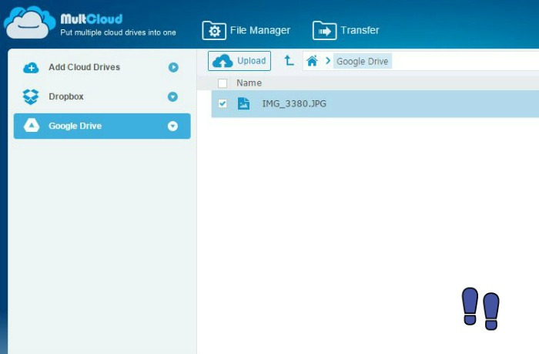Expand the Dropbox dropdown arrow
Viewport: 539px width, 354px height.
[172, 96]
